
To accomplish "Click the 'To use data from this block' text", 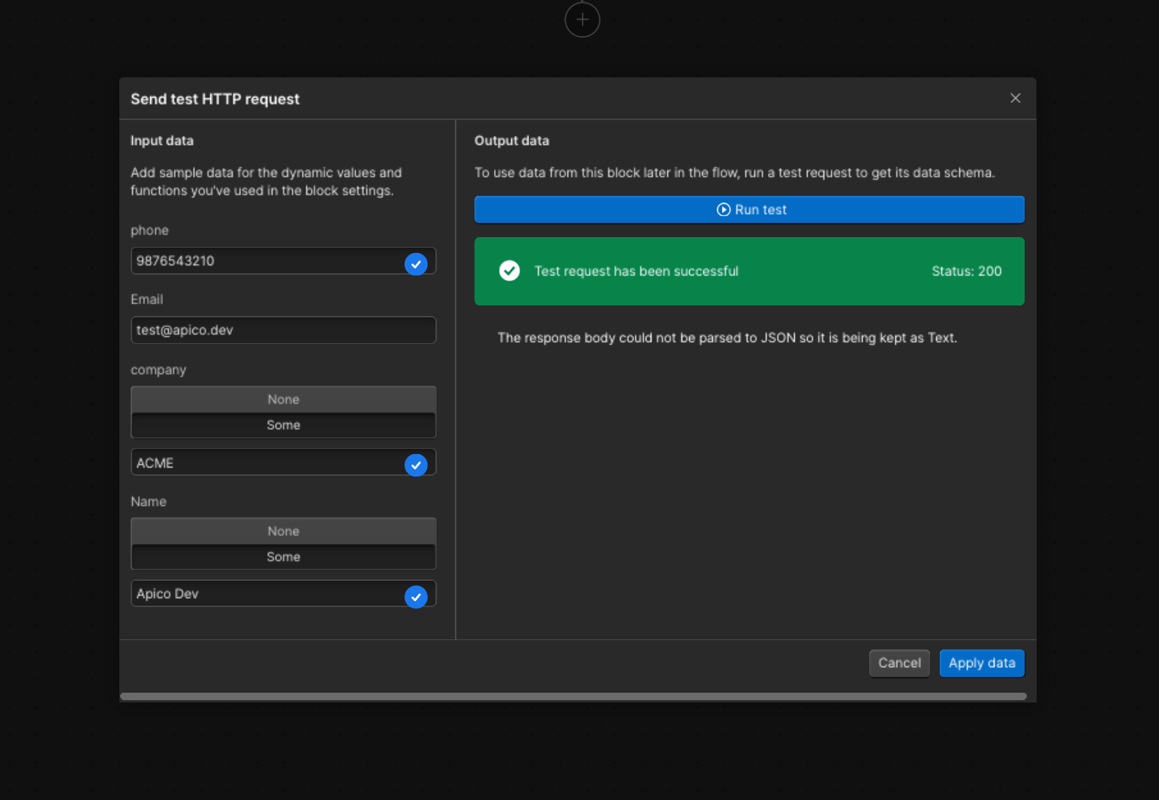I will [x=735, y=173].
